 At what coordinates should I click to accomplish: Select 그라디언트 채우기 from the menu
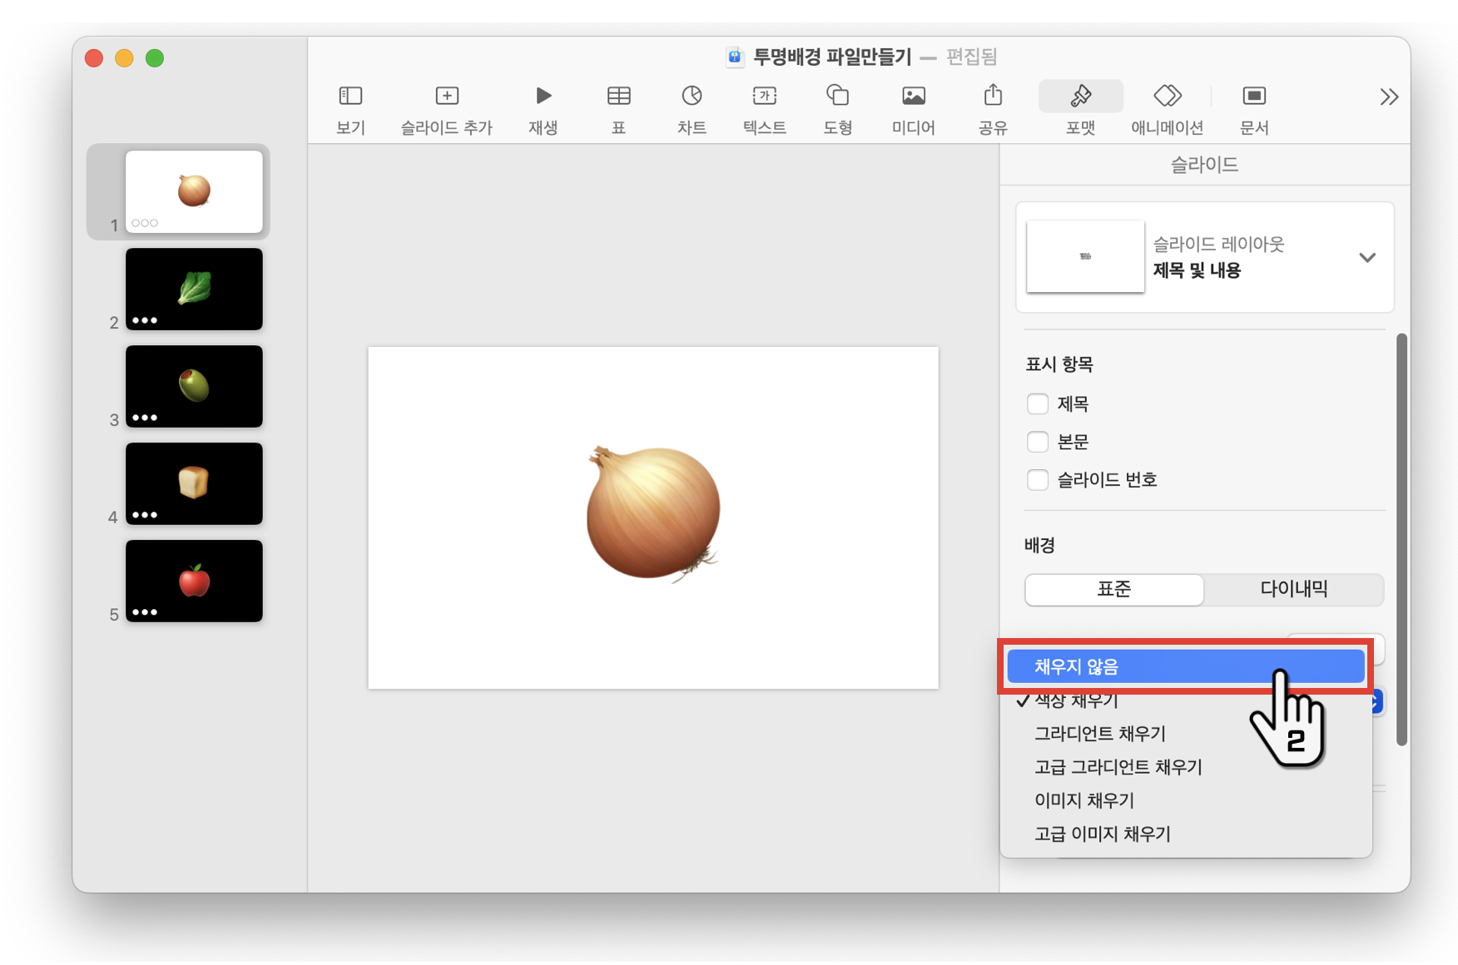point(1100,733)
